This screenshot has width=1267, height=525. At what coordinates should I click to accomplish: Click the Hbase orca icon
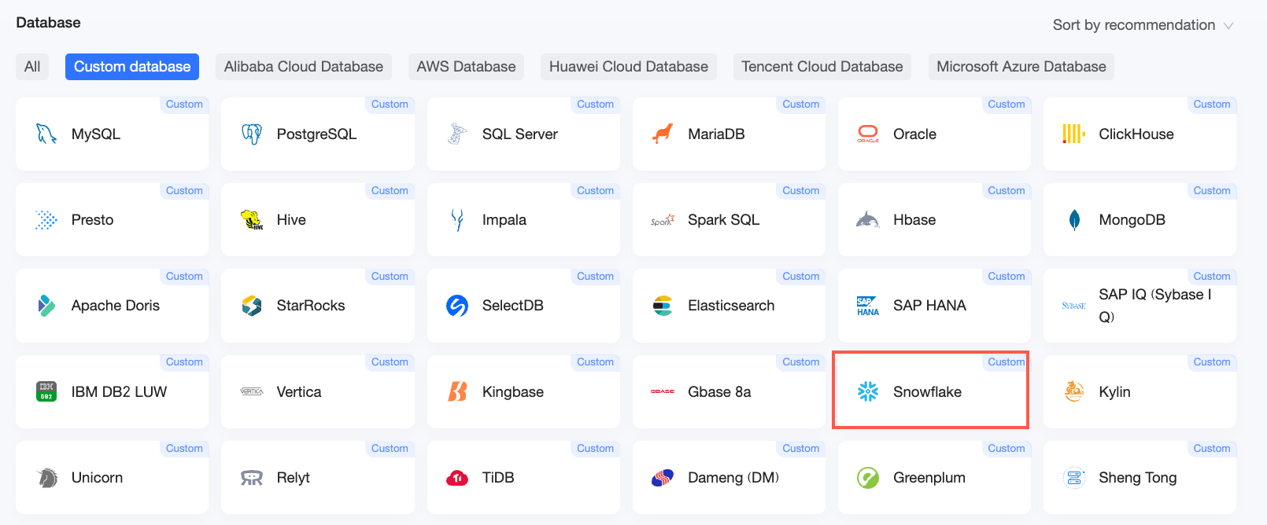pos(868,220)
